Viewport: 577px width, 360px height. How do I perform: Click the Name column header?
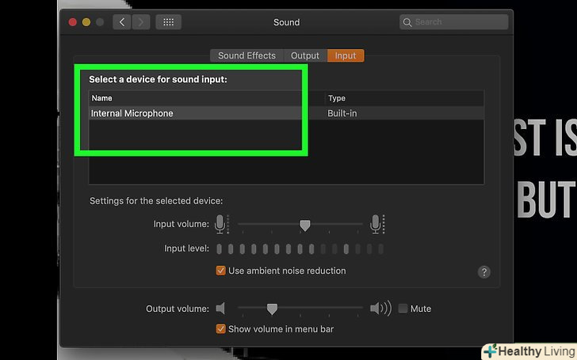(206, 98)
